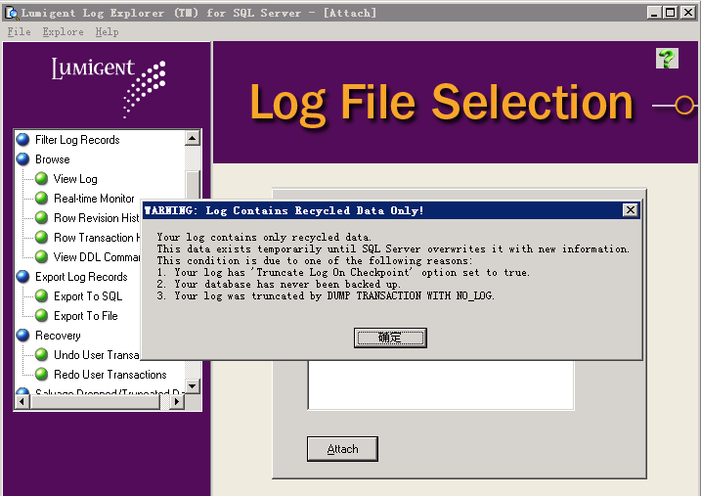Click the green ball beside Row Revision History
The image size is (701, 496).
point(42,218)
